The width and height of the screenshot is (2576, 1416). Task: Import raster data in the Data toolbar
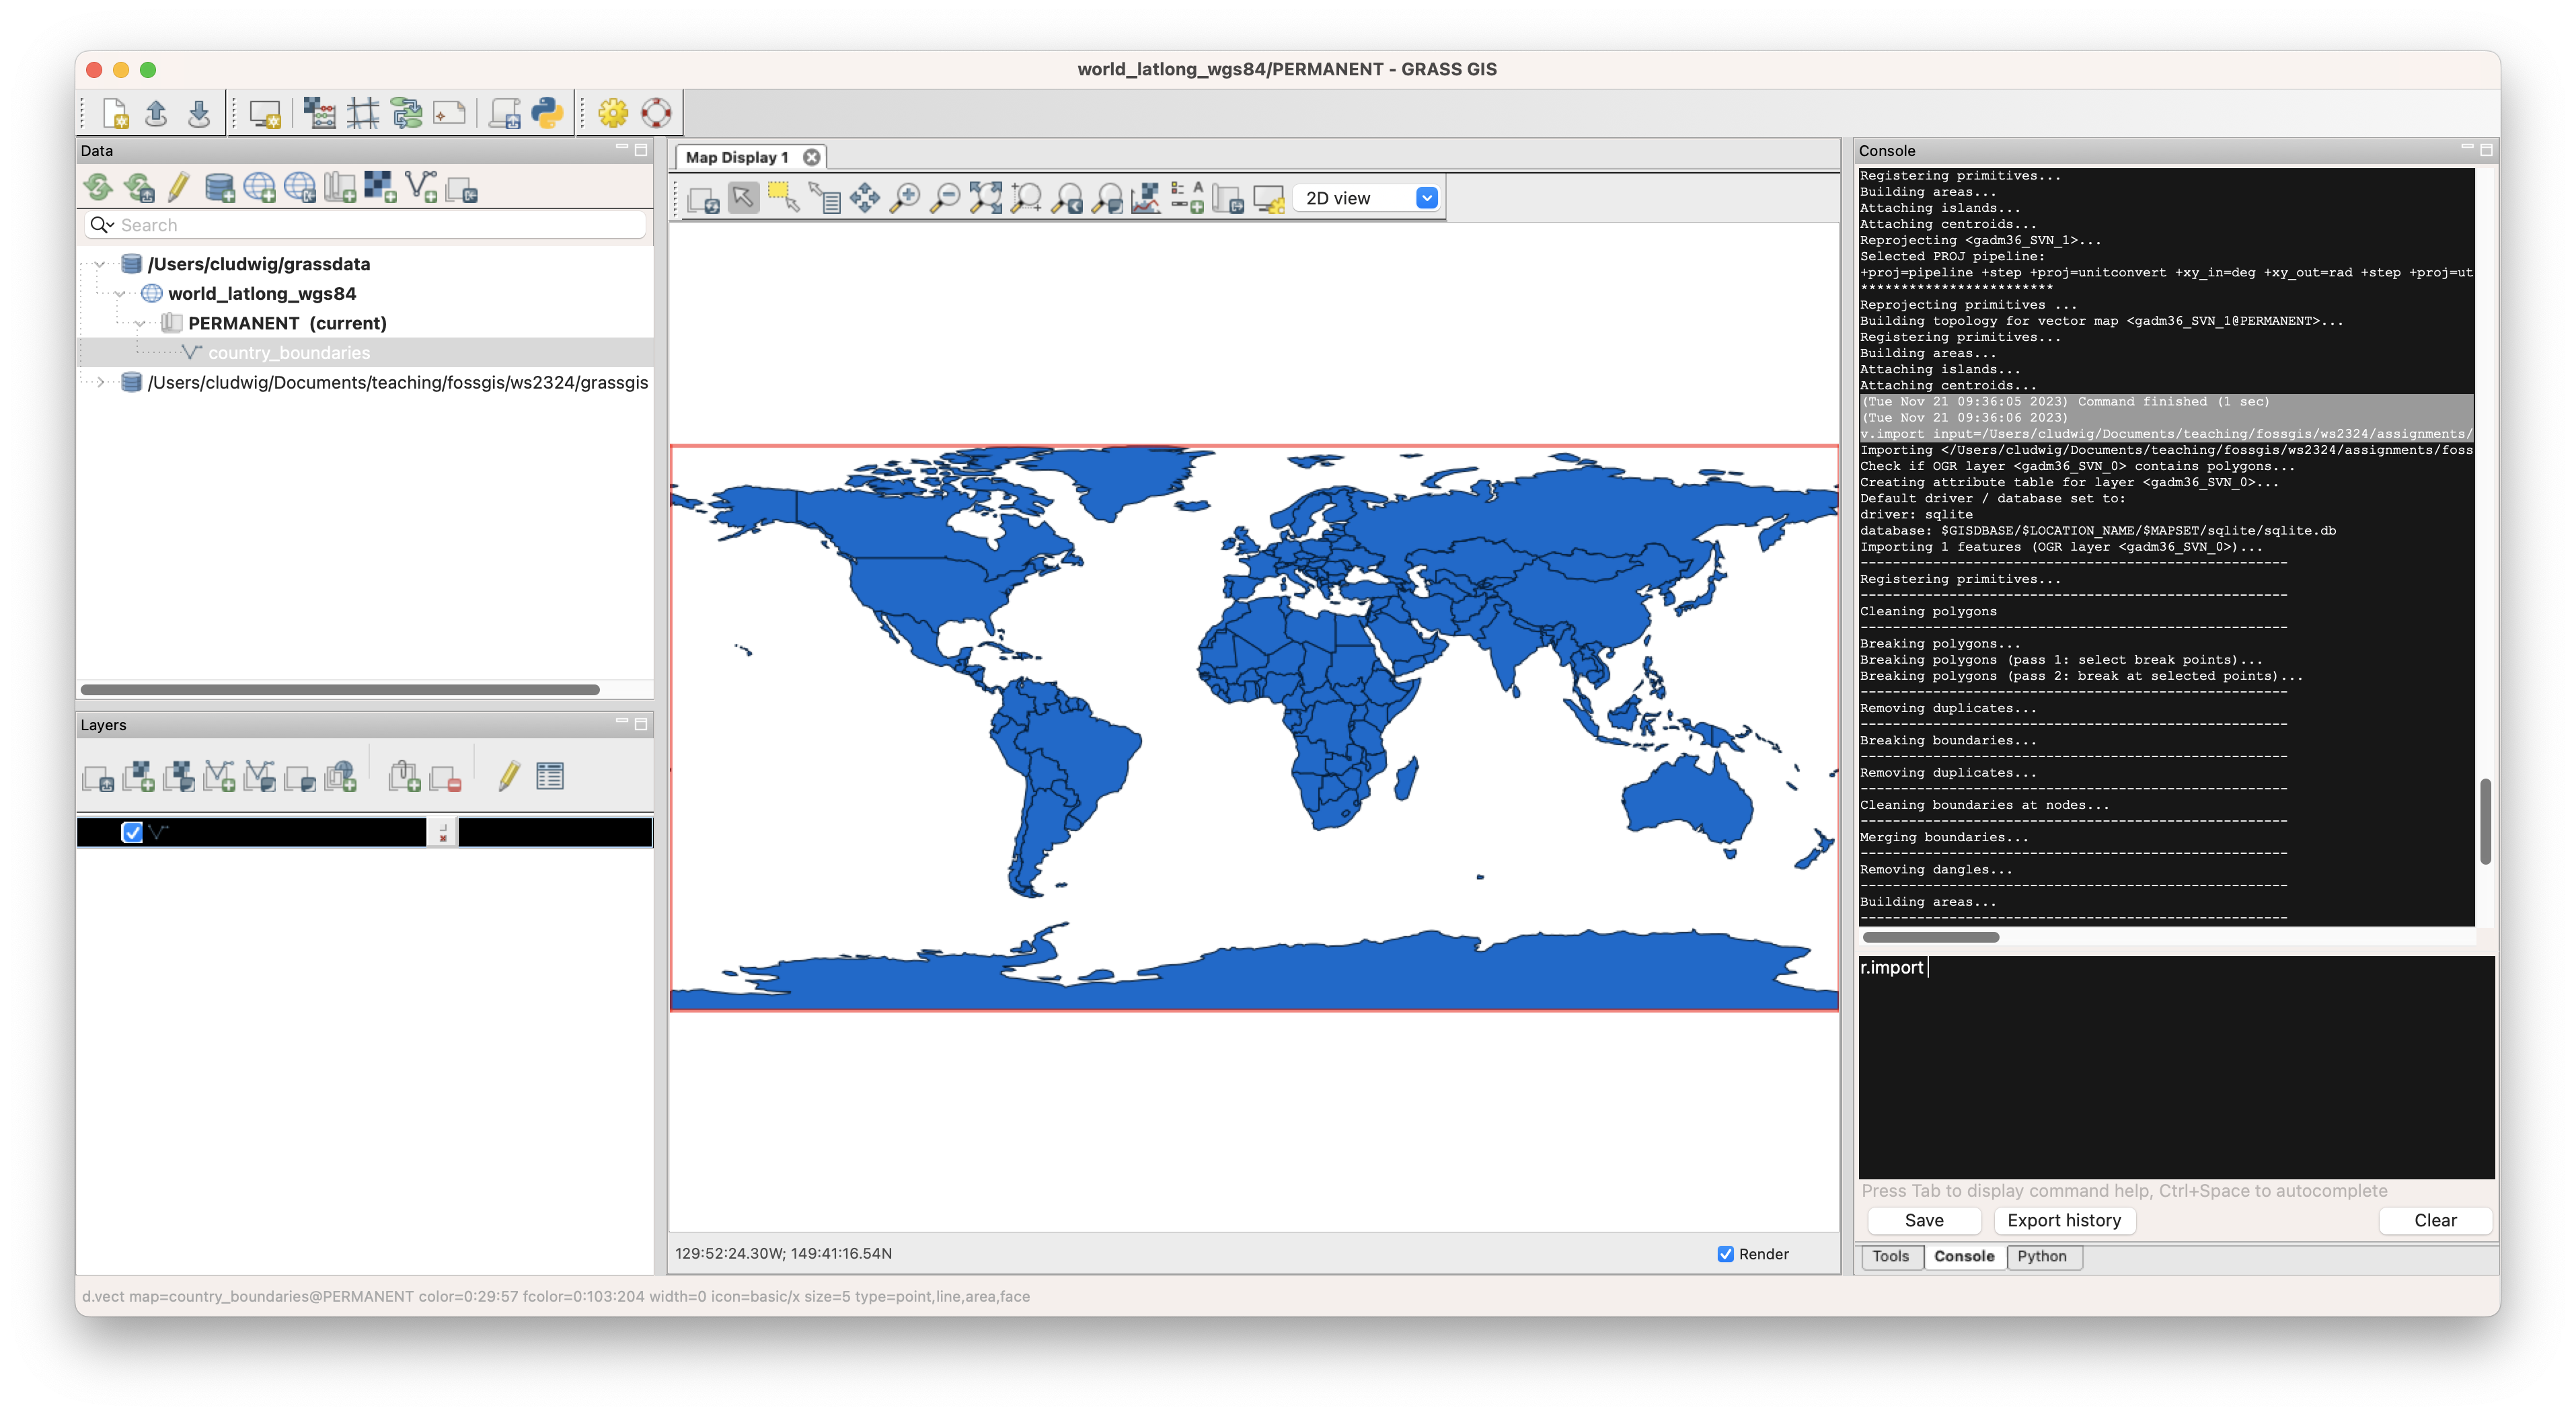pyautogui.click(x=380, y=187)
